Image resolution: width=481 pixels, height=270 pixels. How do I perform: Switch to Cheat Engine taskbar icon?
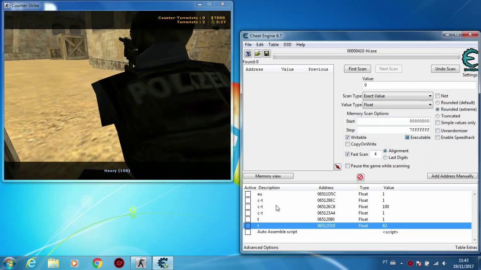pos(163,263)
